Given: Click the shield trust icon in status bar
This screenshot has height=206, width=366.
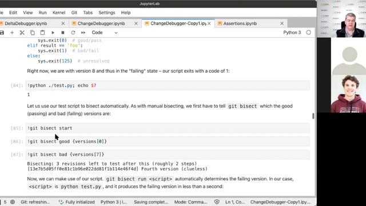Looking at the screenshot, I should [x=217, y=202].
